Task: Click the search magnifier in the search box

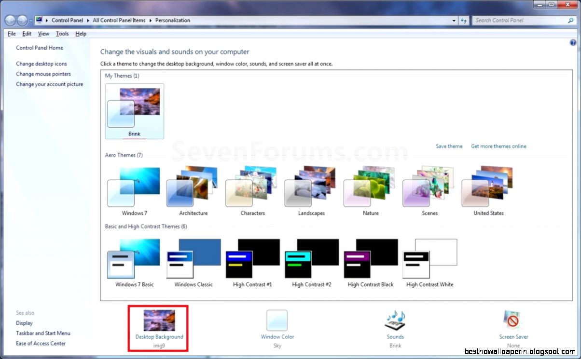Action: tap(570, 20)
